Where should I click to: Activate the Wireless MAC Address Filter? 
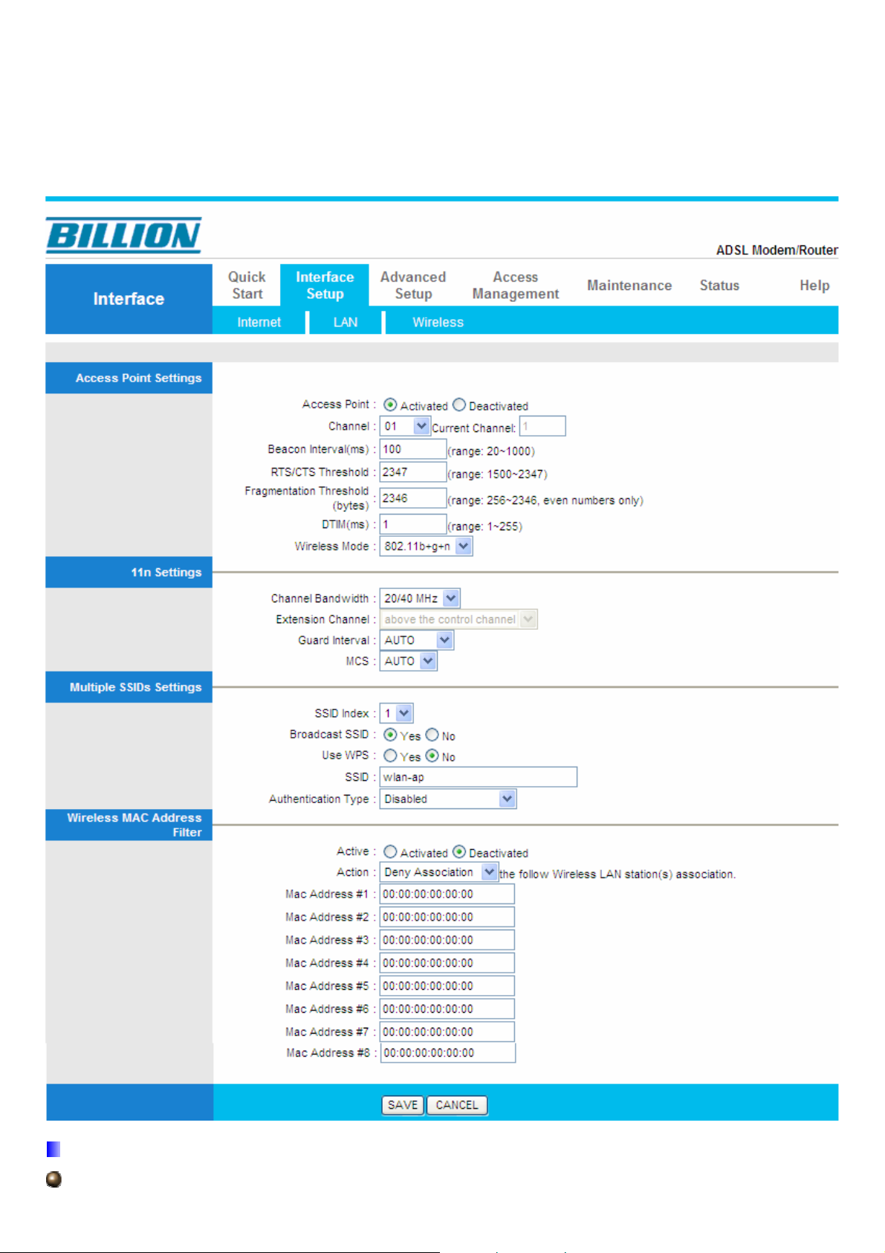(390, 851)
